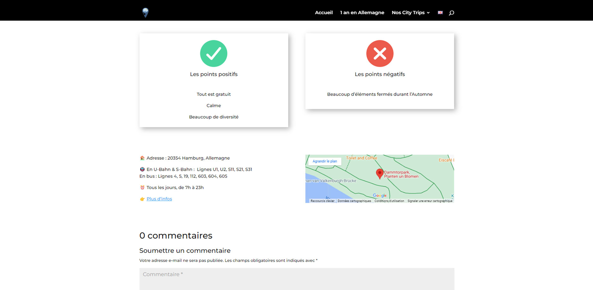
Task: Focus the Commentaire text field
Action: pyautogui.click(x=296, y=279)
